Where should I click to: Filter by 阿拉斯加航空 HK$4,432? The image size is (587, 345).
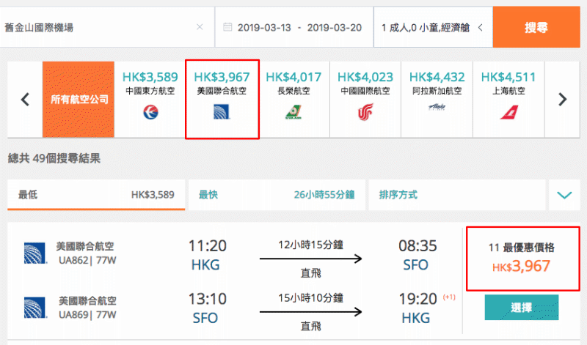[x=437, y=100]
